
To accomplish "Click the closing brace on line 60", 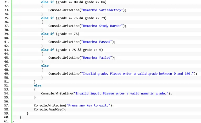I will tap(20, 117).
